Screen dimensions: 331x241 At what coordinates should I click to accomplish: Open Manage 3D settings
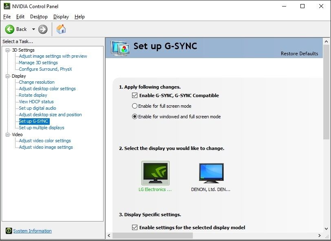38,63
